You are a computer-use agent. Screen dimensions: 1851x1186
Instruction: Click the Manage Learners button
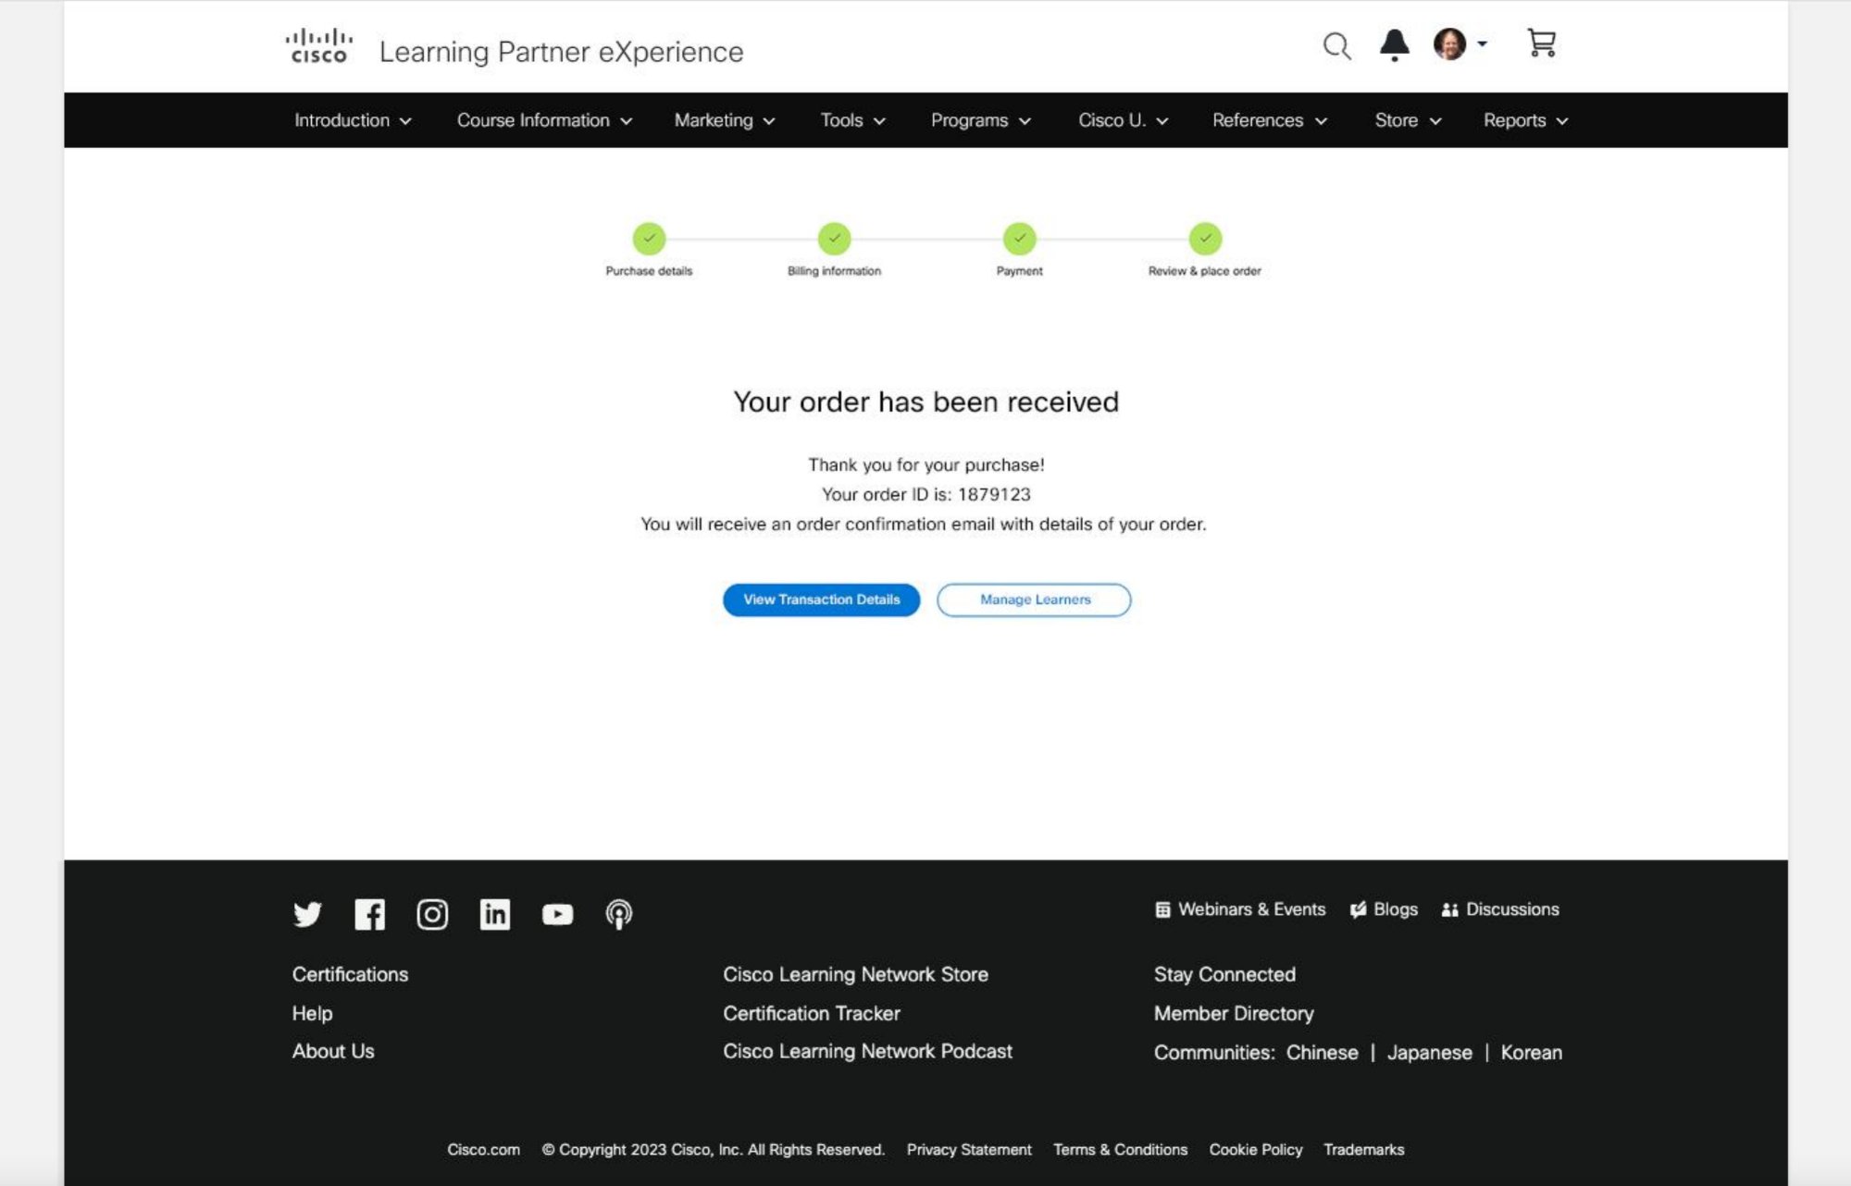(1034, 599)
